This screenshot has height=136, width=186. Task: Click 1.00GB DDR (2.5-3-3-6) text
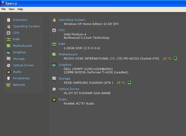click(x=82, y=48)
